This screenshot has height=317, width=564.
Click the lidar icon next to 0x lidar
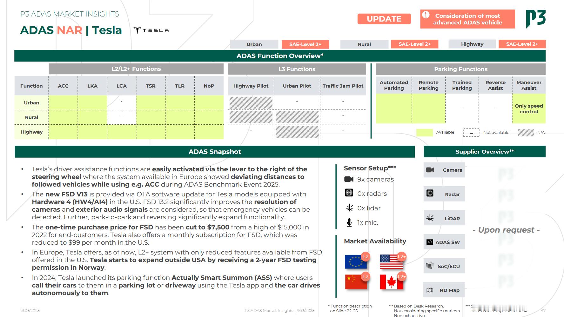pos(349,208)
